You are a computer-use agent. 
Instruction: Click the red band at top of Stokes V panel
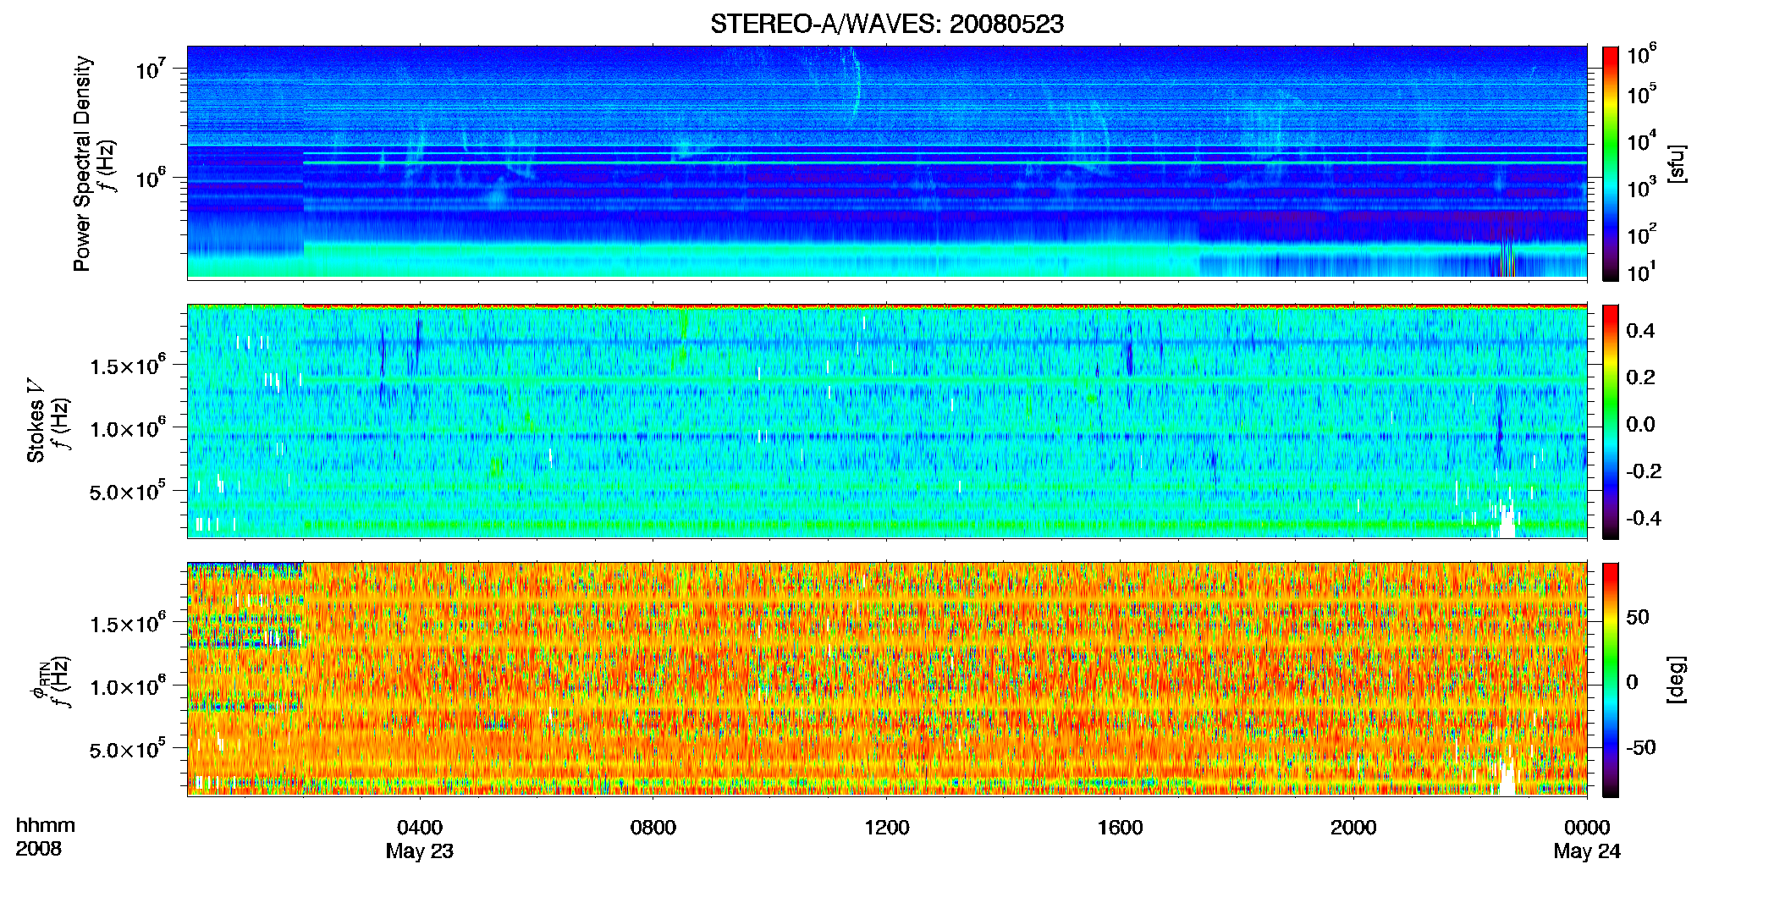click(x=945, y=306)
